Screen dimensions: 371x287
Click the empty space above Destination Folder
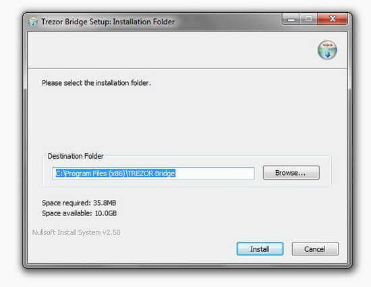click(187, 118)
